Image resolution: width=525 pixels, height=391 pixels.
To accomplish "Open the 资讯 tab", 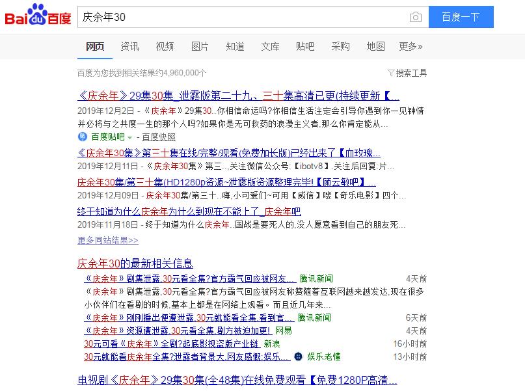I will (129, 47).
